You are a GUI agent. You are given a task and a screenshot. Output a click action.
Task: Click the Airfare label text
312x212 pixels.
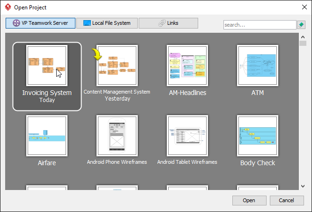click(47, 163)
